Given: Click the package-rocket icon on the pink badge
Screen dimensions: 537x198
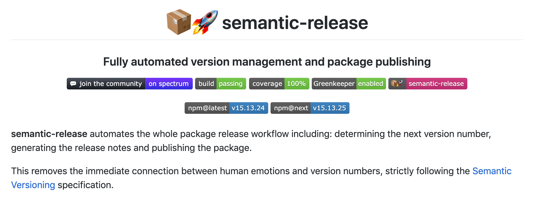Looking at the screenshot, I should point(397,84).
